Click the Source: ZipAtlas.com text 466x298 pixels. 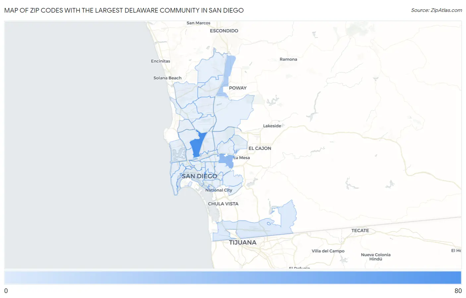click(437, 10)
